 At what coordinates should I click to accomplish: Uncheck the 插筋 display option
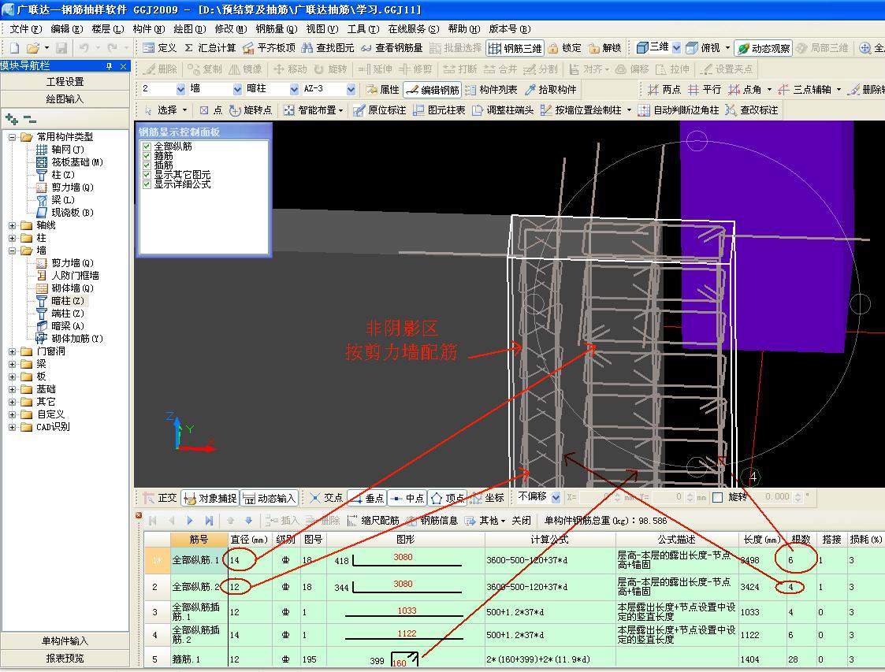click(147, 165)
